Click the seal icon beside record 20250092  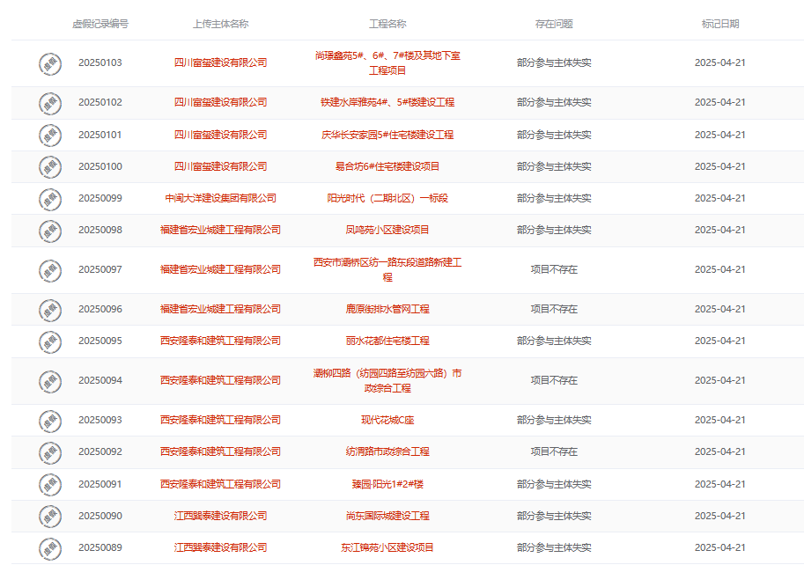pyautogui.click(x=48, y=451)
